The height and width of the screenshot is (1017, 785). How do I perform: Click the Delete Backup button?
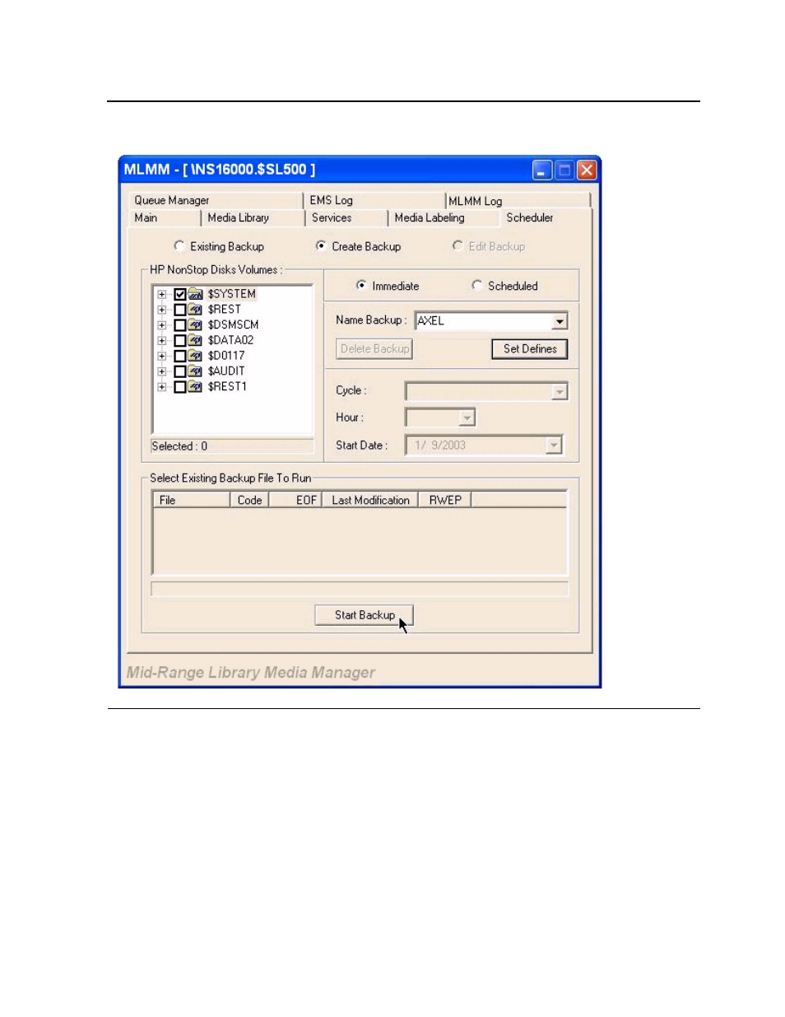tap(374, 349)
